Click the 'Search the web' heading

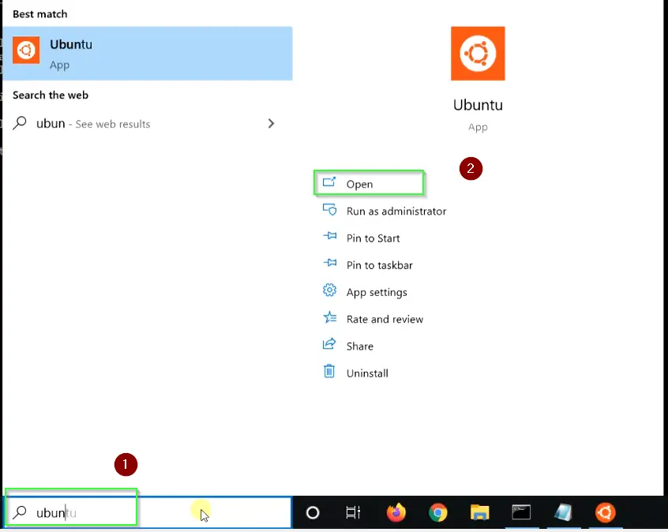point(51,95)
